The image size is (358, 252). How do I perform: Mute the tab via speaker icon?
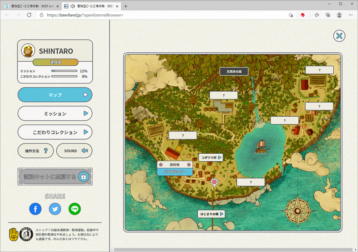72,6
